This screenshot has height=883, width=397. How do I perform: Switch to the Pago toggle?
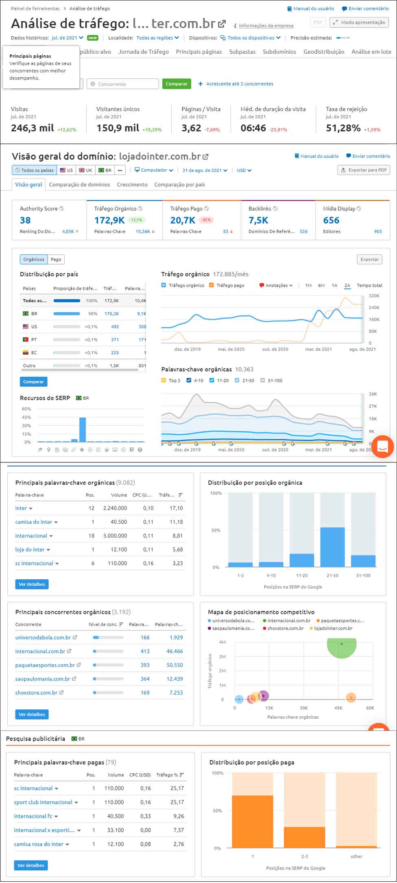(56, 259)
